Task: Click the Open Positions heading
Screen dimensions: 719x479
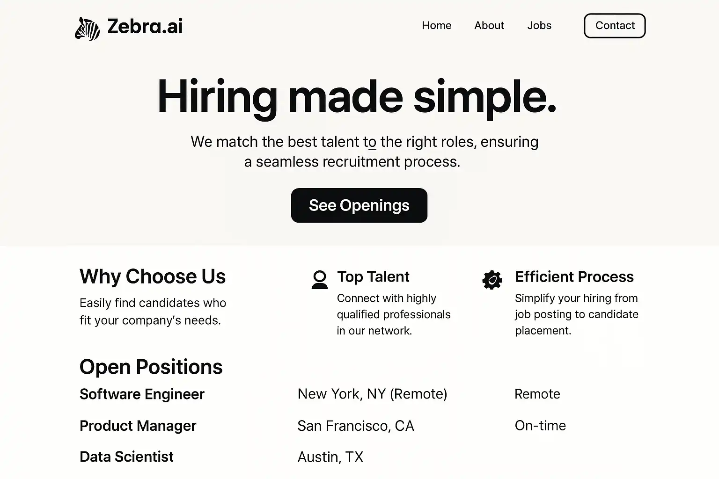Action: coord(151,367)
